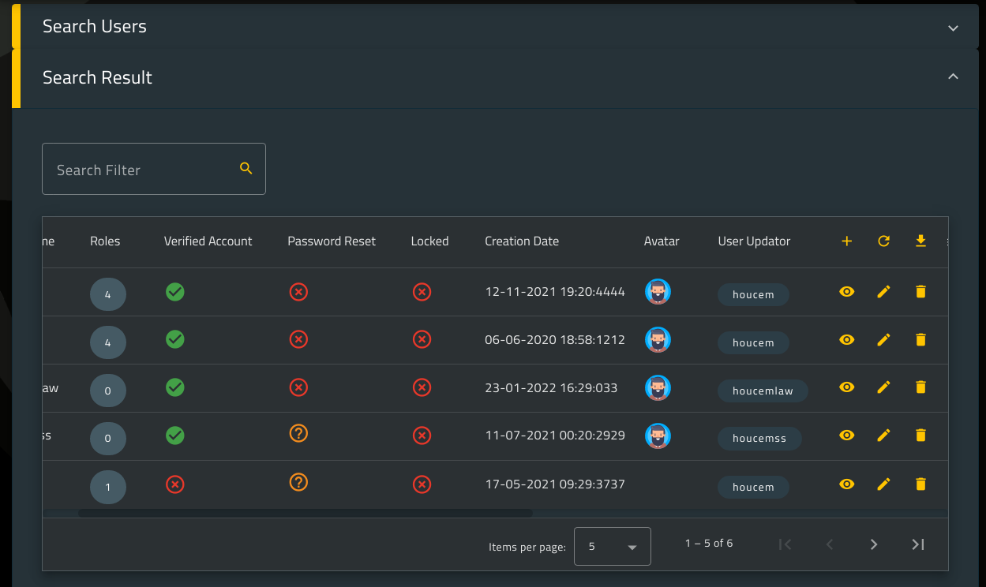
Task: Open the Items per page dropdown
Action: (x=613, y=546)
